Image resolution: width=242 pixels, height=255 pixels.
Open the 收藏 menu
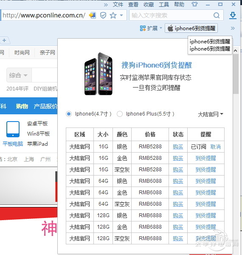[x=149, y=4]
